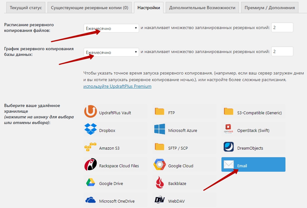The height and width of the screenshot is (208, 307).
Task: Open the Существующие резервные копии (0) tab
Action: click(x=89, y=8)
